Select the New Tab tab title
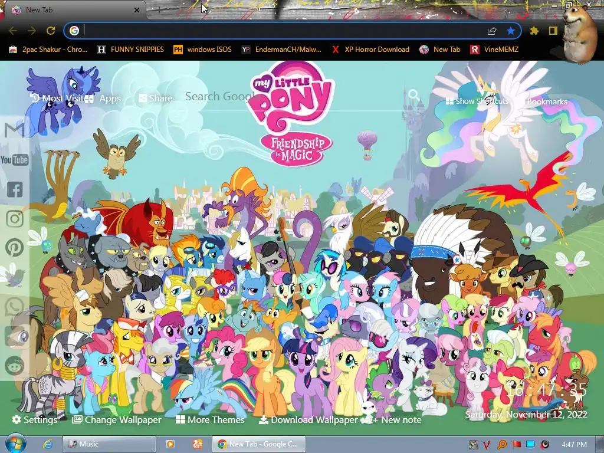The image size is (604, 453). [40, 10]
